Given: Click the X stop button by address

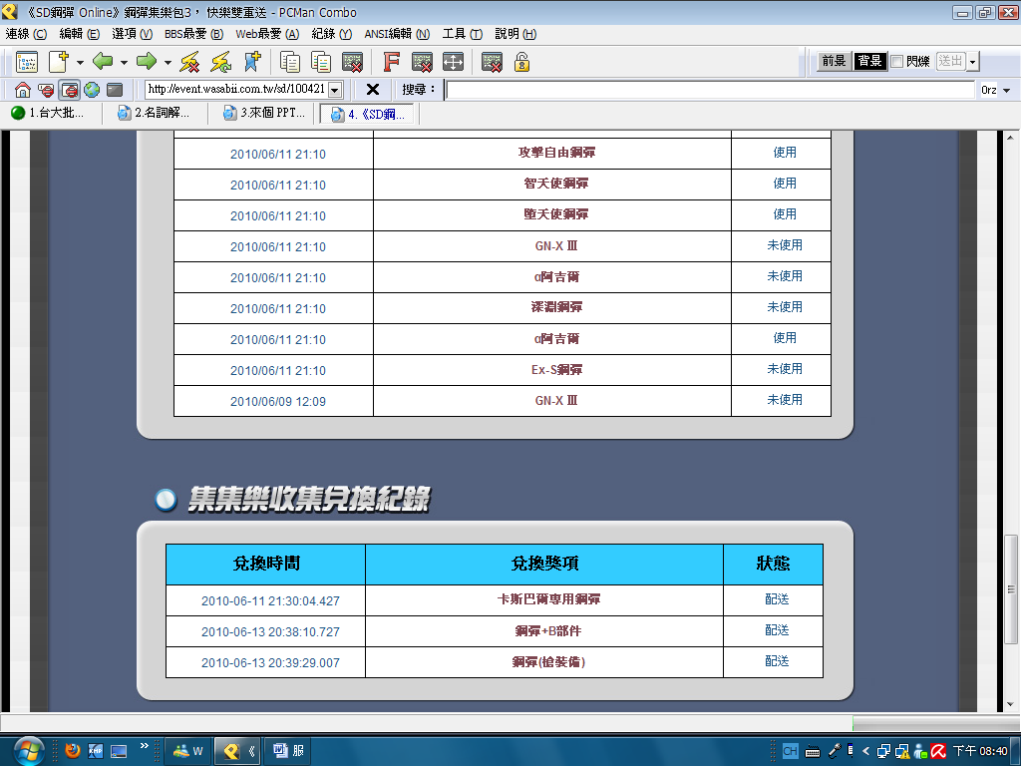Looking at the screenshot, I should [x=373, y=89].
